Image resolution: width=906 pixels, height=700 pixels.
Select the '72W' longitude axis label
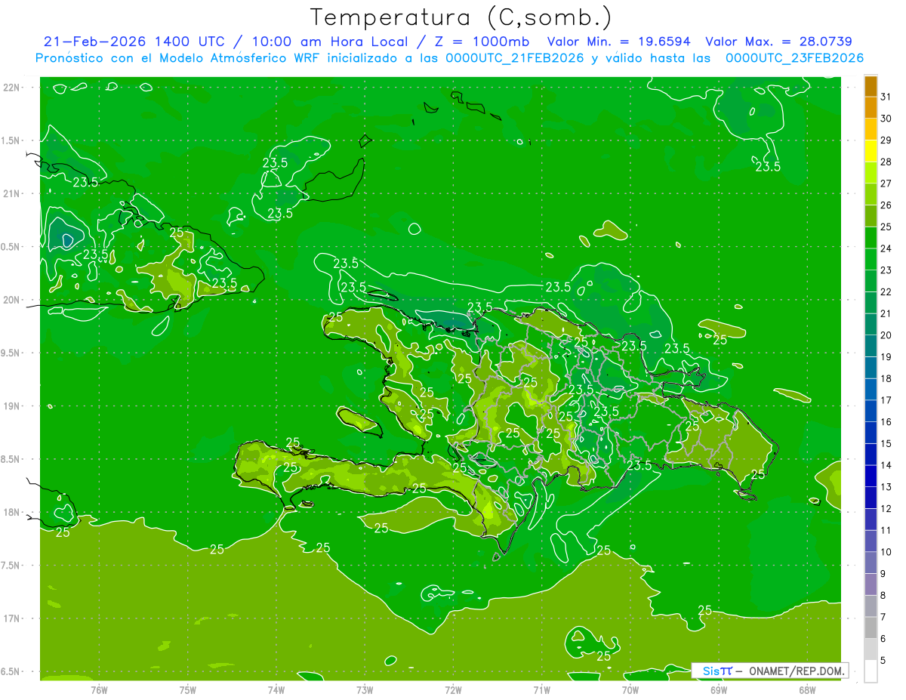point(453,689)
